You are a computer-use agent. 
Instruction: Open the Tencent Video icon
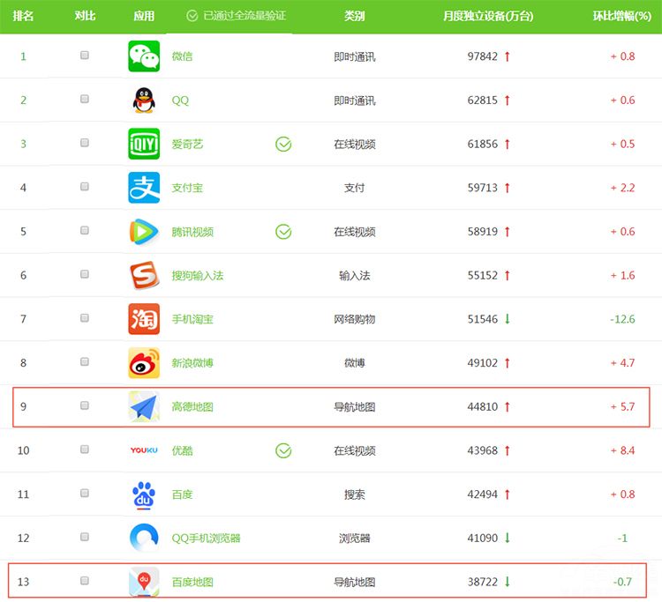(144, 232)
